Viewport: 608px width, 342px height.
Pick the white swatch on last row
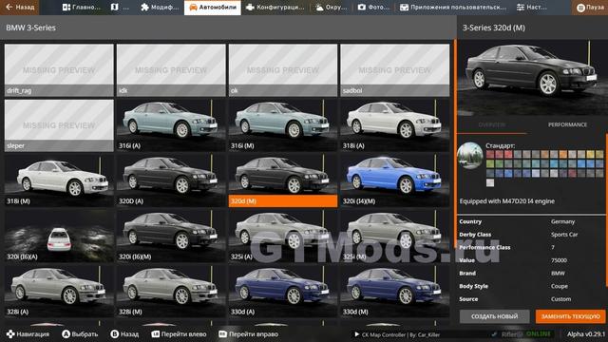click(490, 182)
